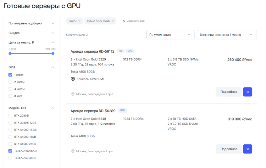Click the GPU badge on RD-56289
This screenshot has height=168, width=266.
[122, 111]
